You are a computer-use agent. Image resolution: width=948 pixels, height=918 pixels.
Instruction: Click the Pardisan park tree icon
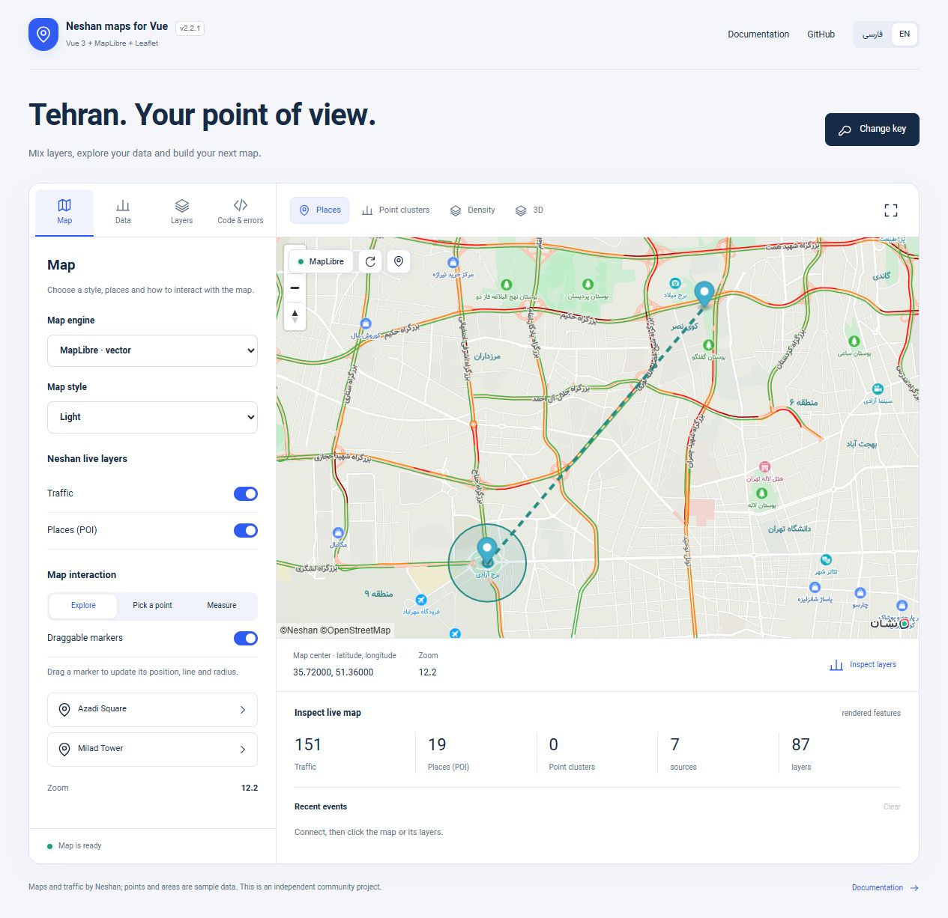pyautogui.click(x=588, y=285)
